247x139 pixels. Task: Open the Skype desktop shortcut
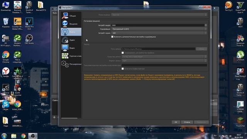[x=6, y=105]
